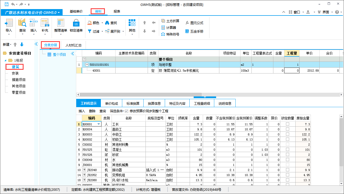Viewport: 344px width, 194px height.
Task: Collapse the left project sidebar chevron
Action: point(36,44)
